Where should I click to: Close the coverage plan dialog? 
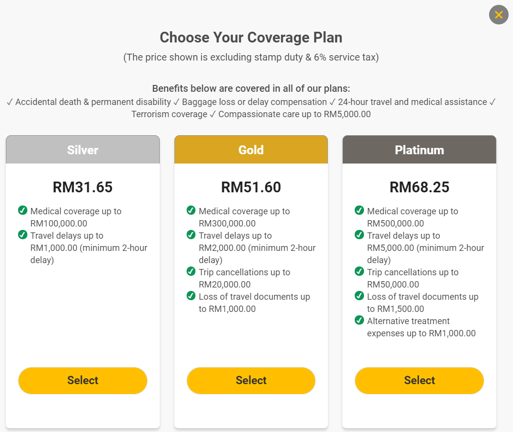[498, 15]
